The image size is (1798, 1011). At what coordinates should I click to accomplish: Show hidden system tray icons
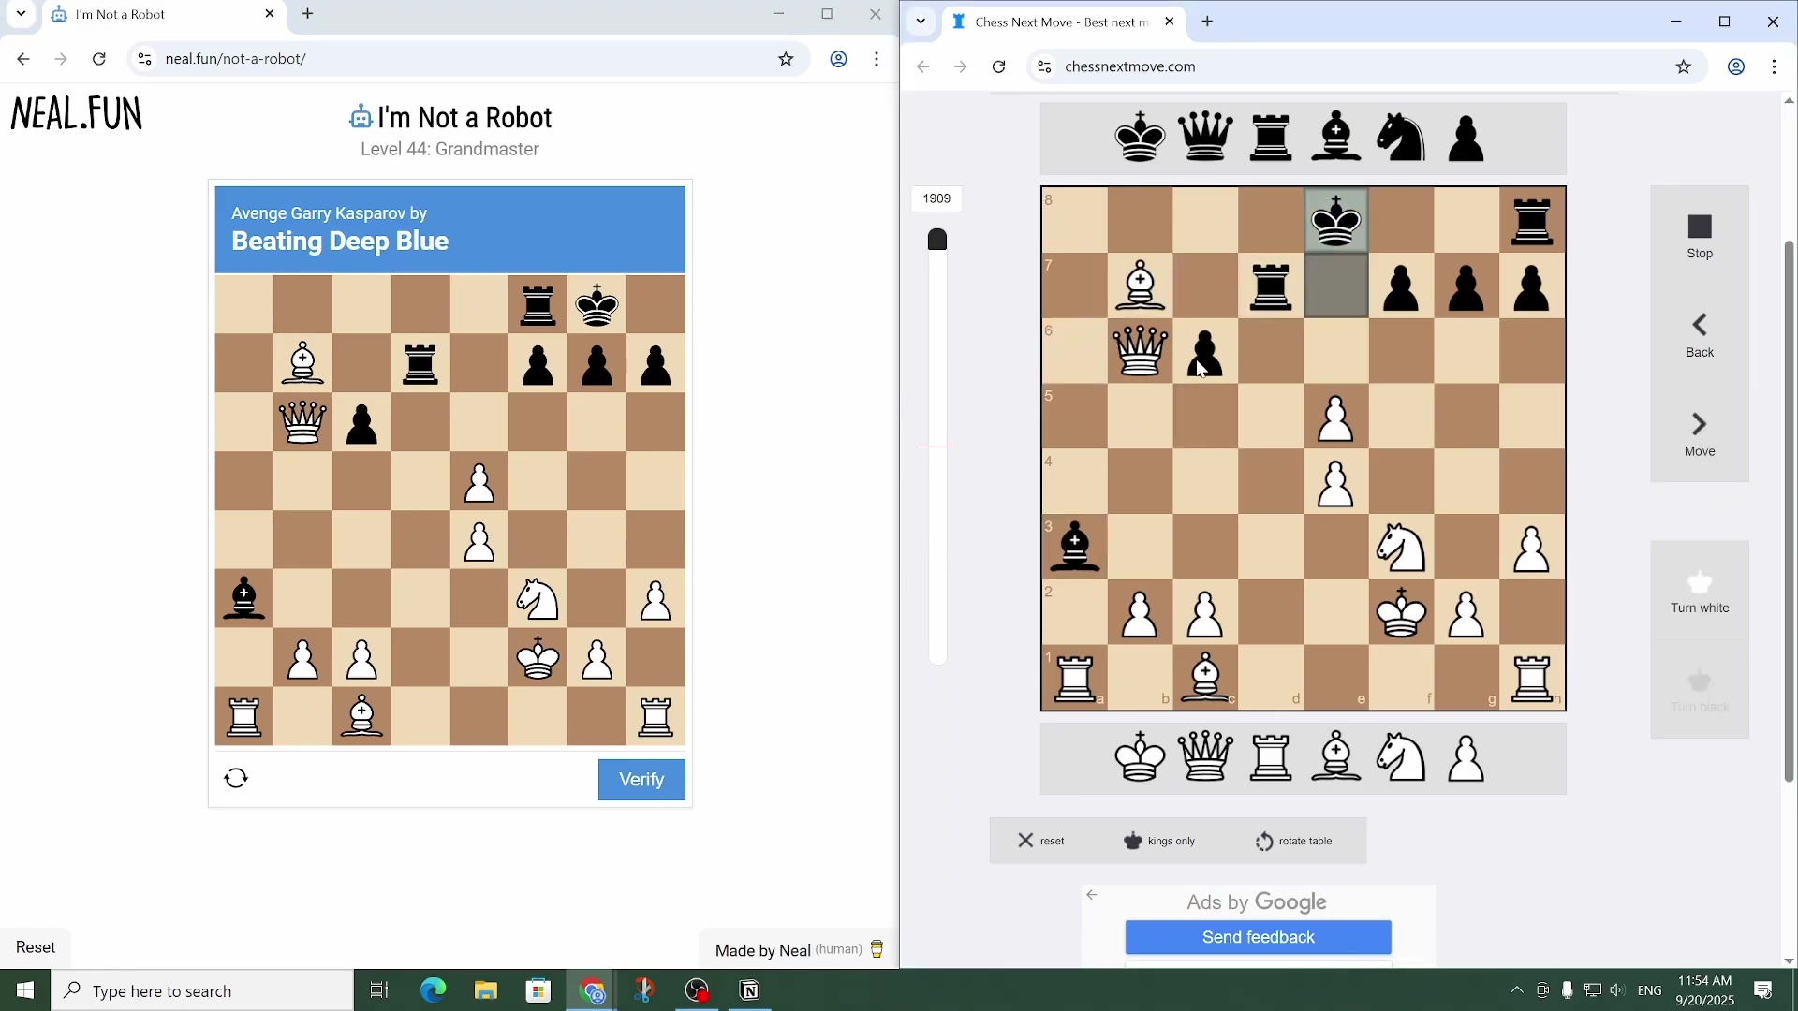pos(1517,990)
